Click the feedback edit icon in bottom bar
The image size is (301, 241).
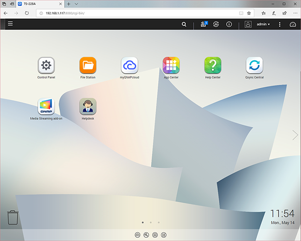coord(164,235)
